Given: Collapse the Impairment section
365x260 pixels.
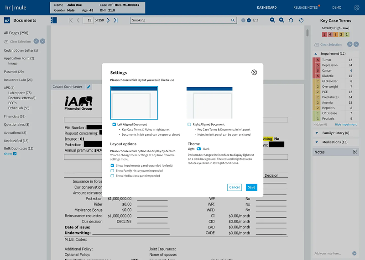Looking at the screenshot, I should click(316, 53).
